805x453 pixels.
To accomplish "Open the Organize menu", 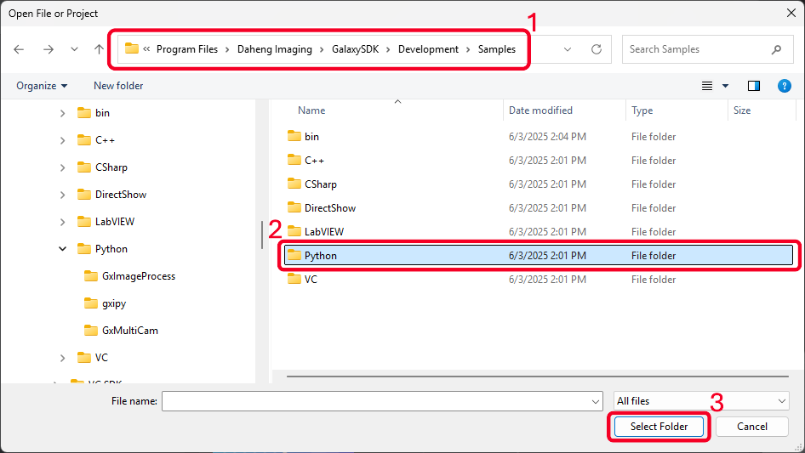I will point(42,86).
